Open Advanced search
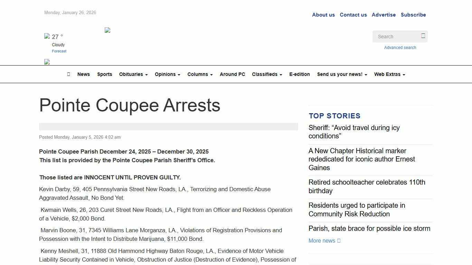This screenshot has height=265, width=472. (x=400, y=47)
